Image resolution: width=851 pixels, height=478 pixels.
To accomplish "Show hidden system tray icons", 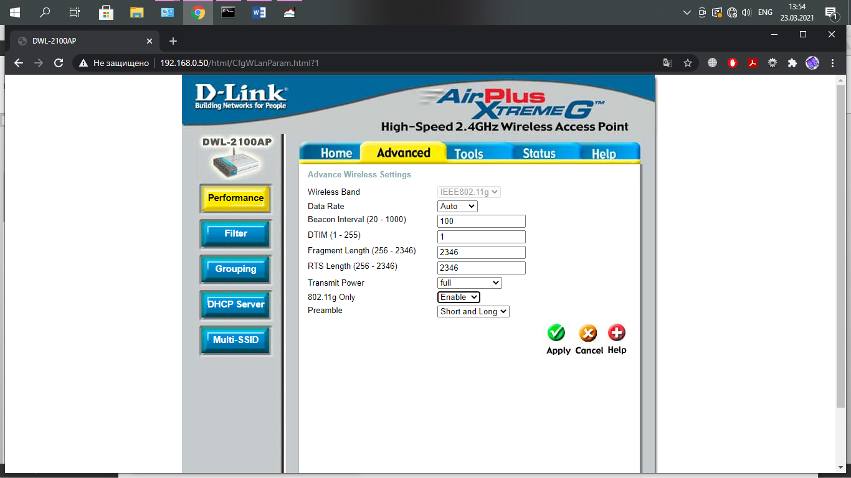I will [687, 12].
